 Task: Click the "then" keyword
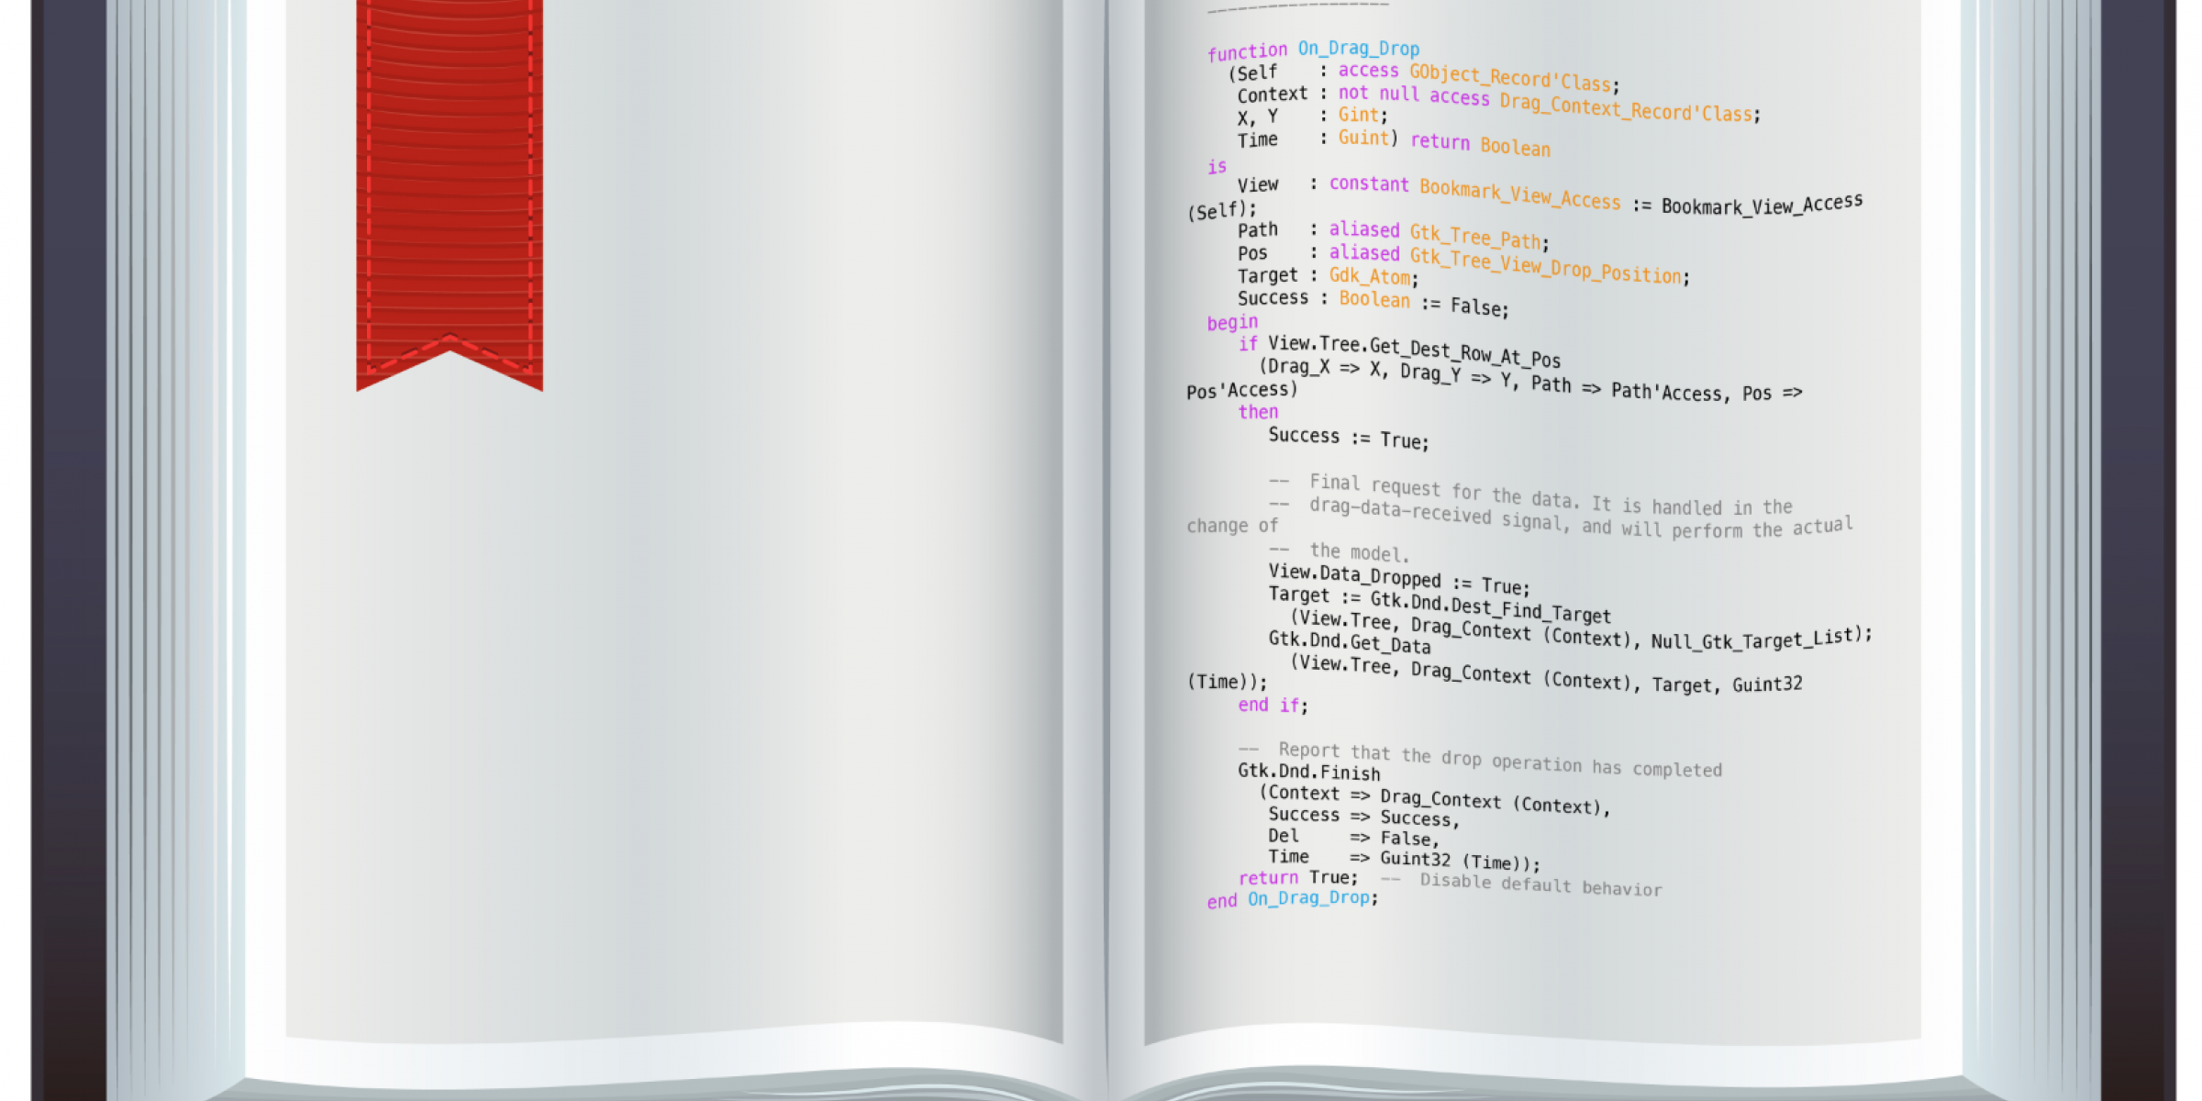pos(1258,412)
